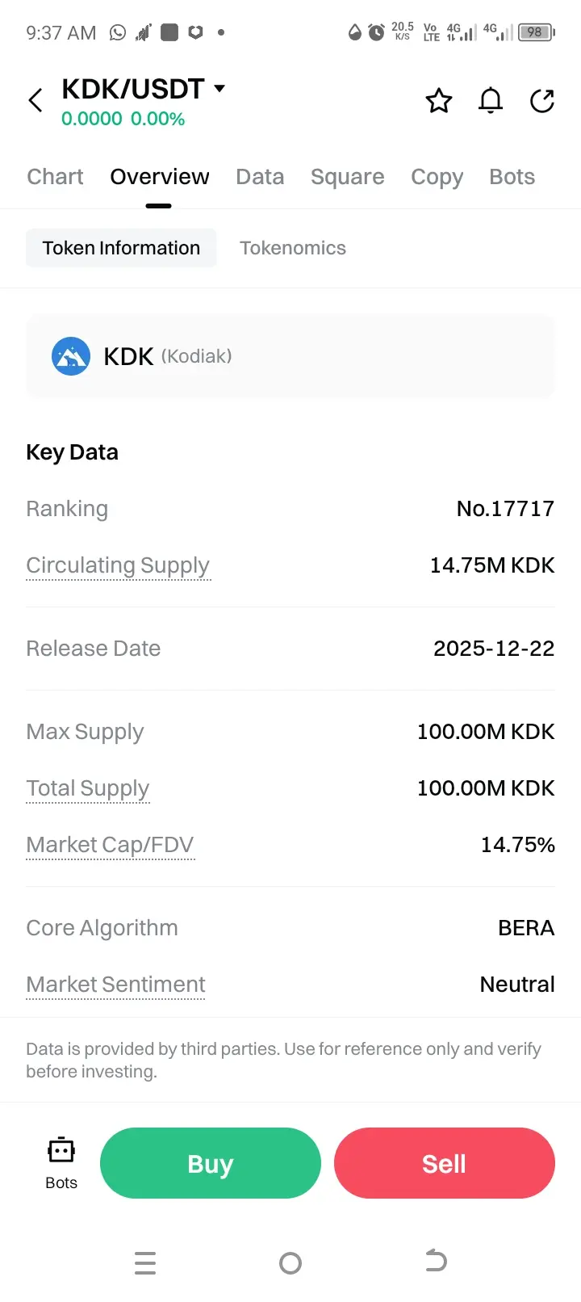The image size is (581, 1302).
Task: Select the Token Information section
Action: pyautogui.click(x=121, y=248)
